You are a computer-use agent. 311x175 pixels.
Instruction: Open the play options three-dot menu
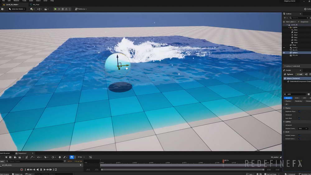[70, 9]
